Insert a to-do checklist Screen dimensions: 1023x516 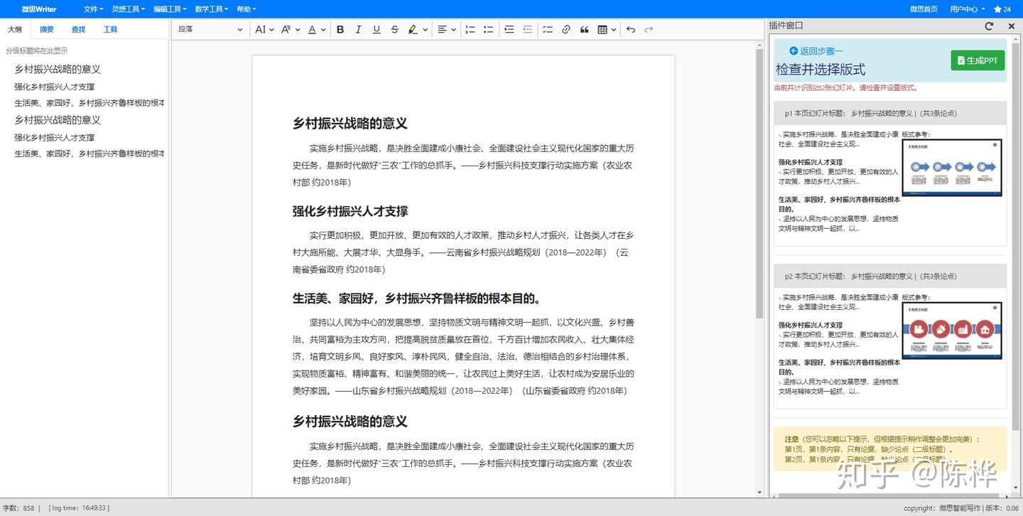point(548,29)
